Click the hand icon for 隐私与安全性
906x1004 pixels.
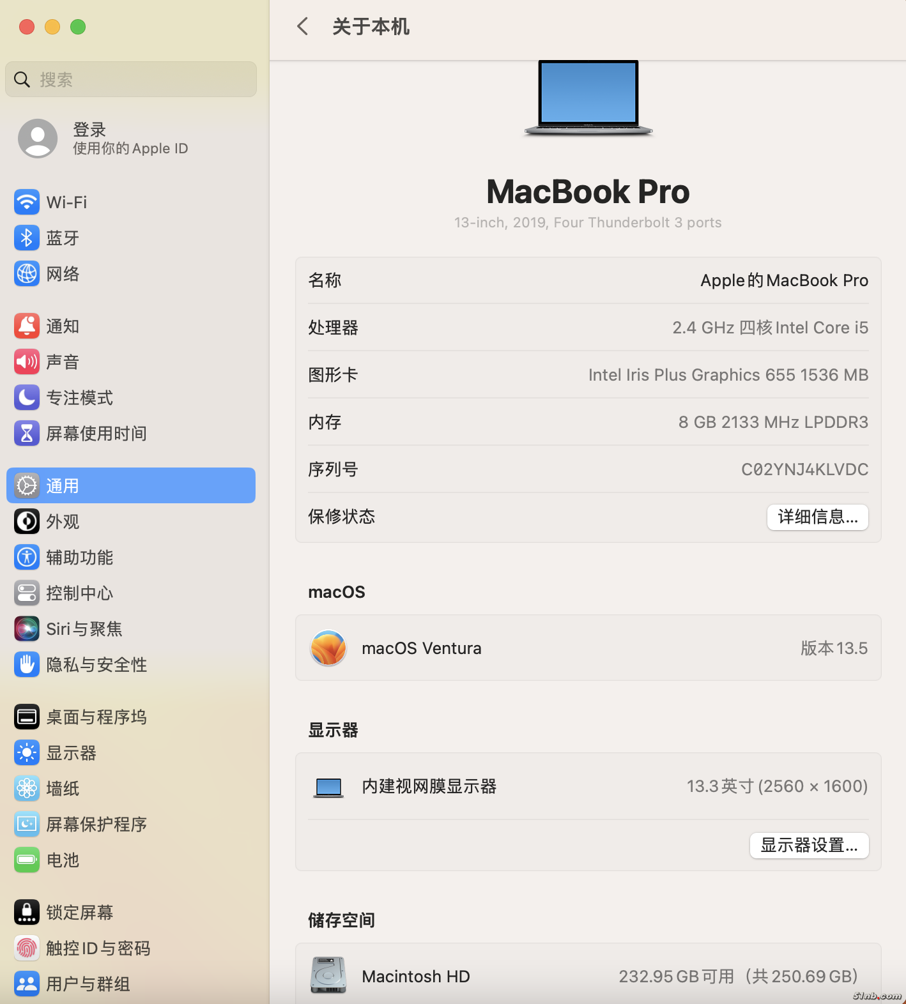pos(27,664)
